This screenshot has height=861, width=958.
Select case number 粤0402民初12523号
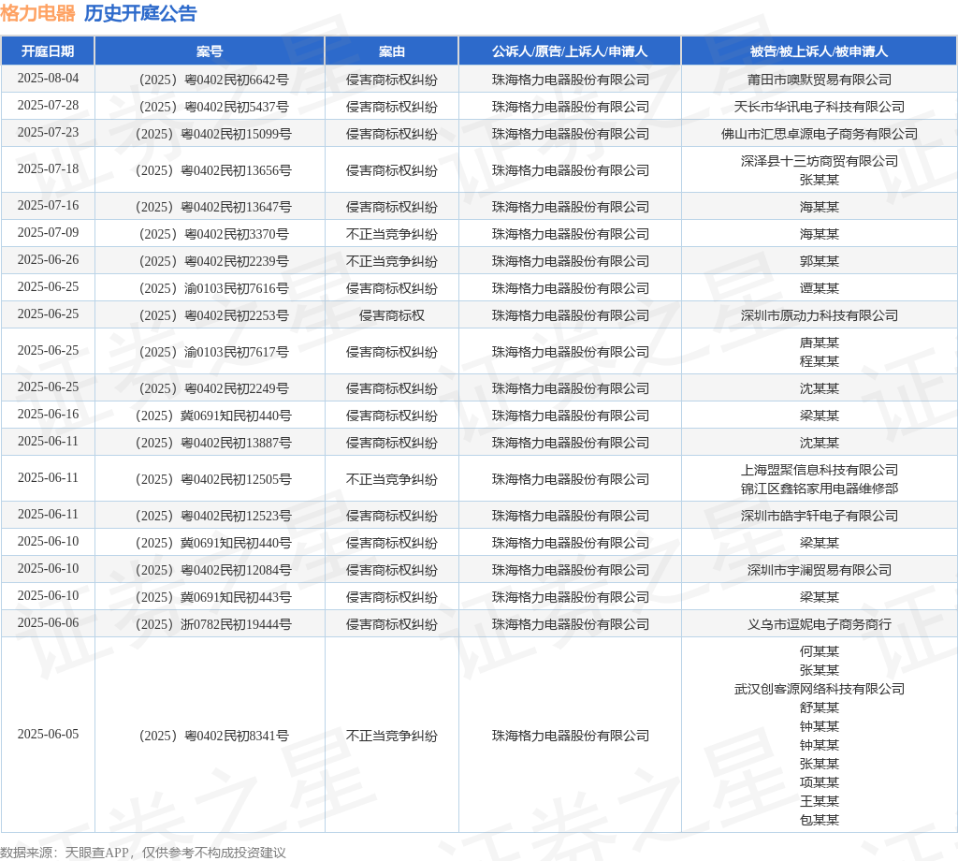[213, 517]
